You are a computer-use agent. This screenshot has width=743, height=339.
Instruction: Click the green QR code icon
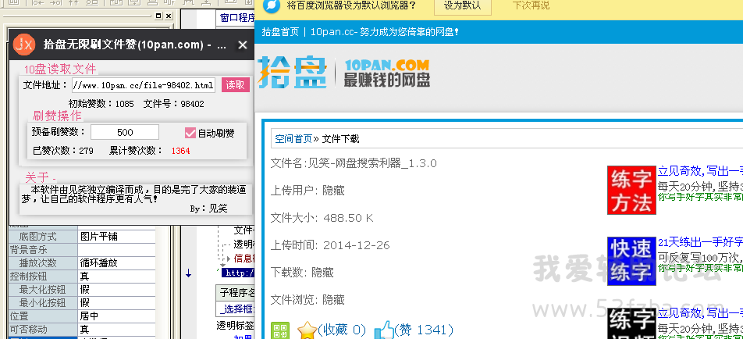coord(280,330)
